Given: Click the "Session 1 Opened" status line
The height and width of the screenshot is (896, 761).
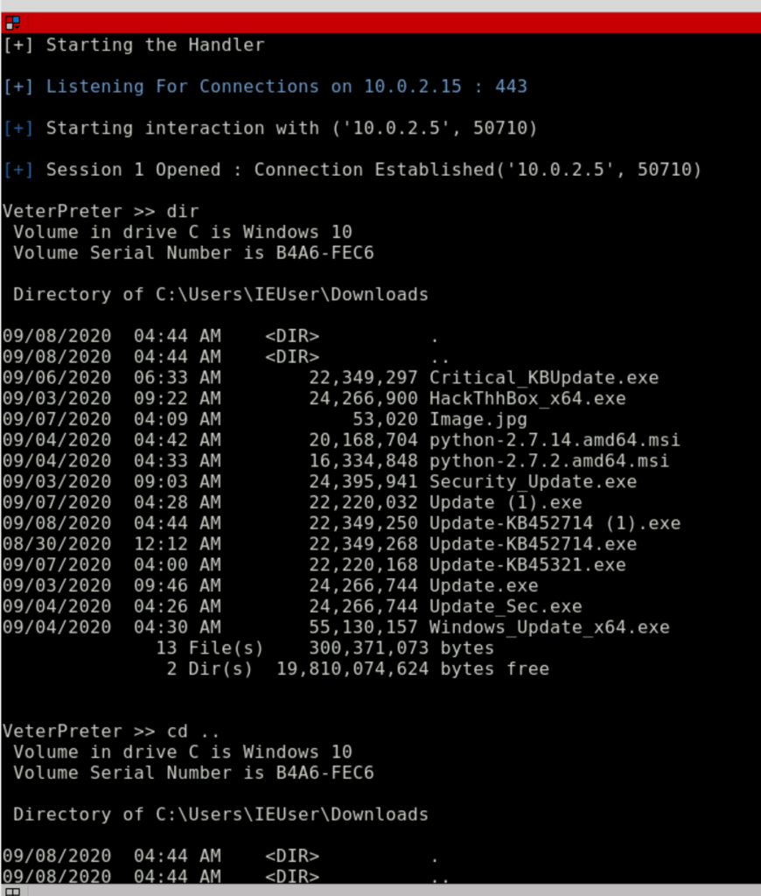Looking at the screenshot, I should pyautogui.click(x=352, y=170).
